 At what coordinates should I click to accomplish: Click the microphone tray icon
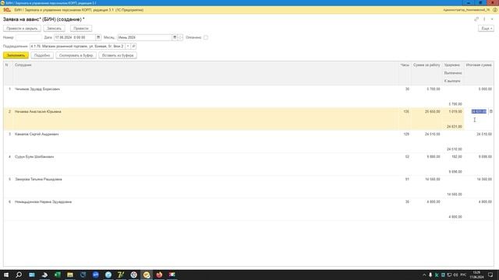coord(430,275)
